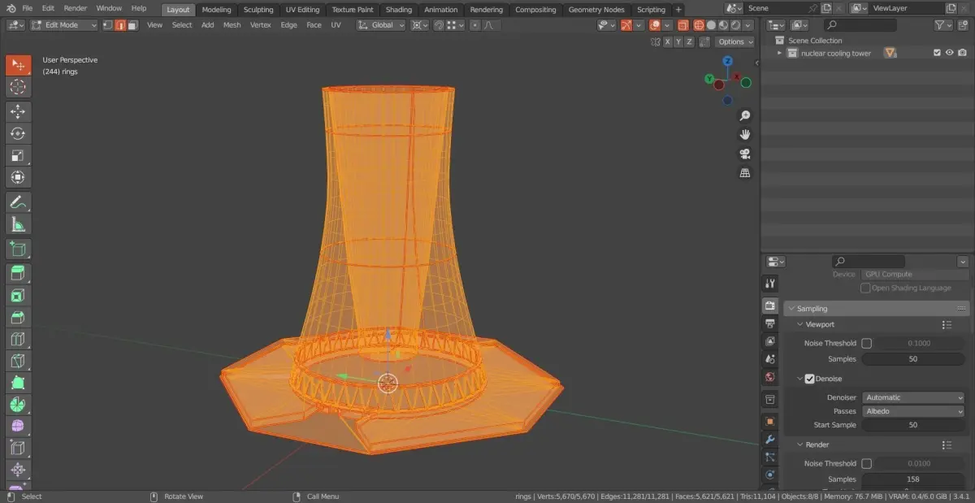The height and width of the screenshot is (503, 975).
Task: Choose the Knife tool
Action: (18, 362)
